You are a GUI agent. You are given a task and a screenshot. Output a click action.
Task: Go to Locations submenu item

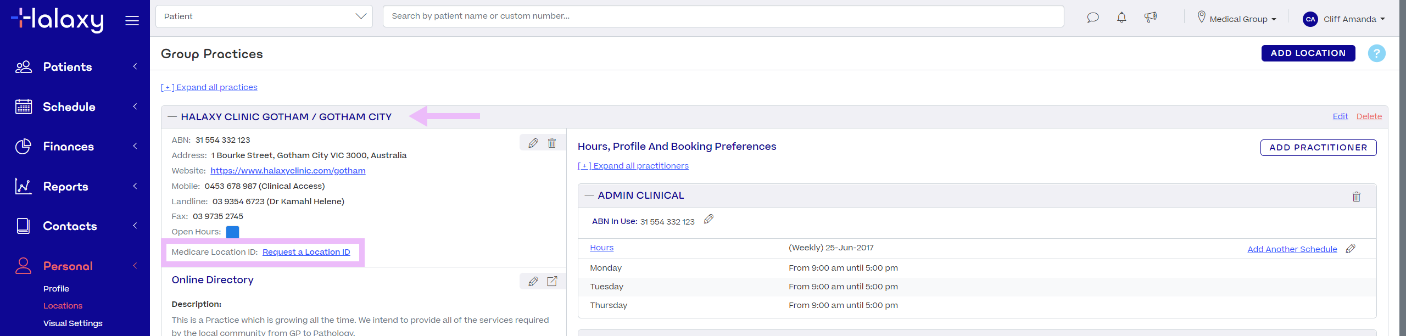point(63,306)
